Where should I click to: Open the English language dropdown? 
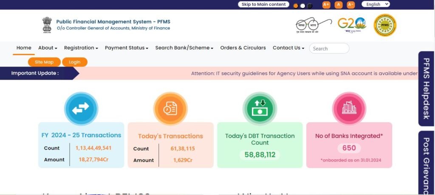[x=376, y=4]
